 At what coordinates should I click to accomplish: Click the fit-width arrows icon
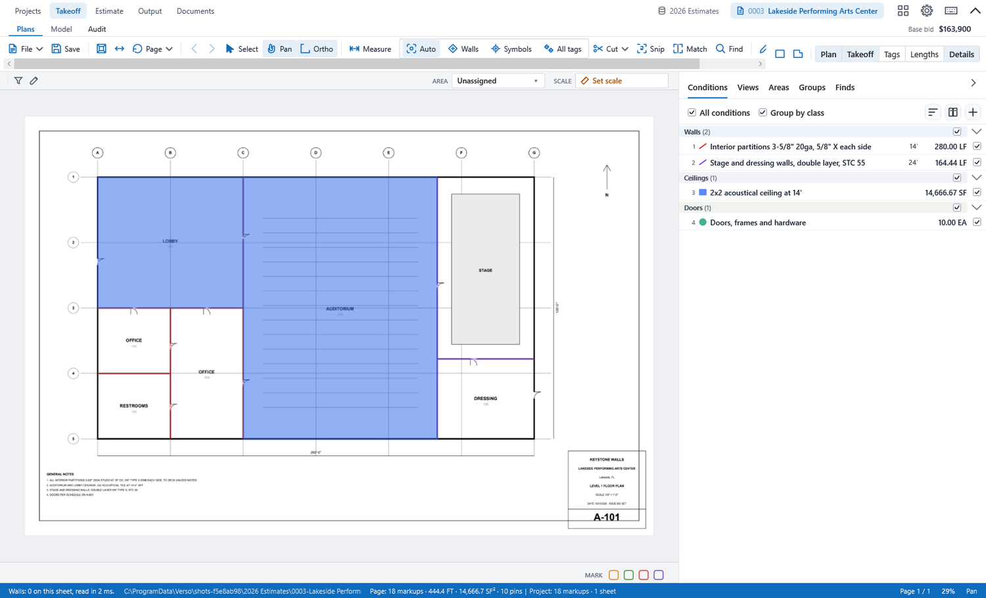120,49
